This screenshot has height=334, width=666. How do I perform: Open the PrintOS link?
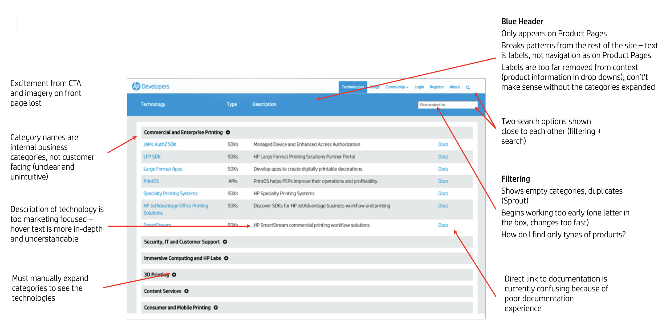point(151,181)
